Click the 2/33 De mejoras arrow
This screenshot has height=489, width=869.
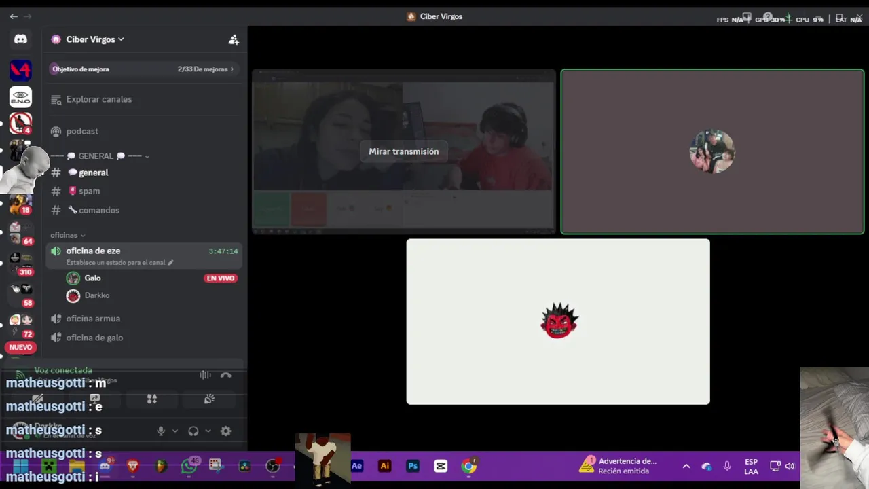[232, 69]
